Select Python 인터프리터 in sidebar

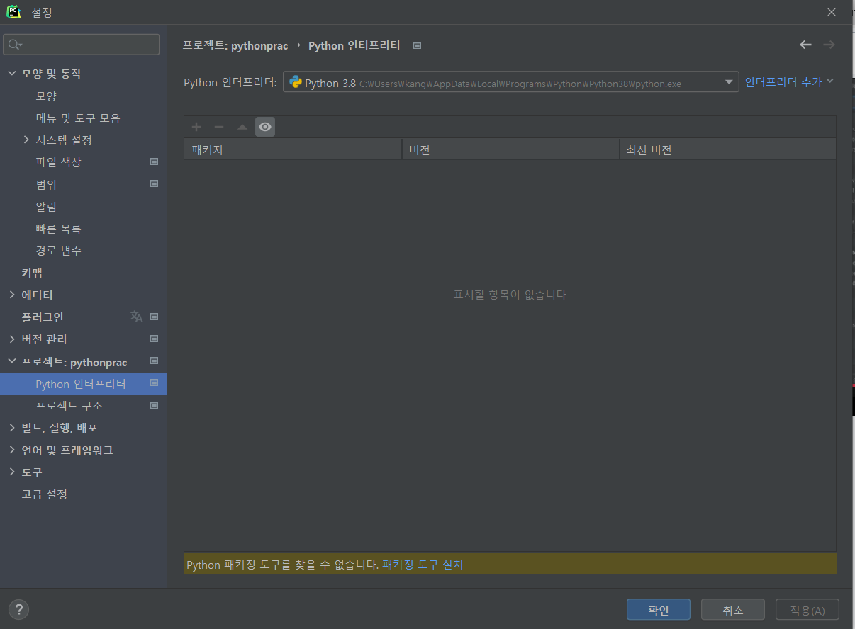[83, 384]
